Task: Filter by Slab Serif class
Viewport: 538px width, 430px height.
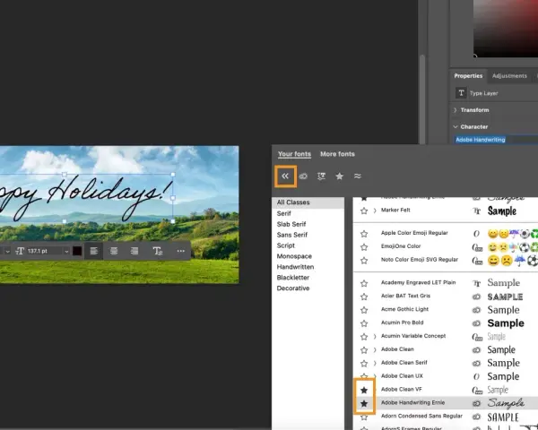Action: [x=291, y=224]
